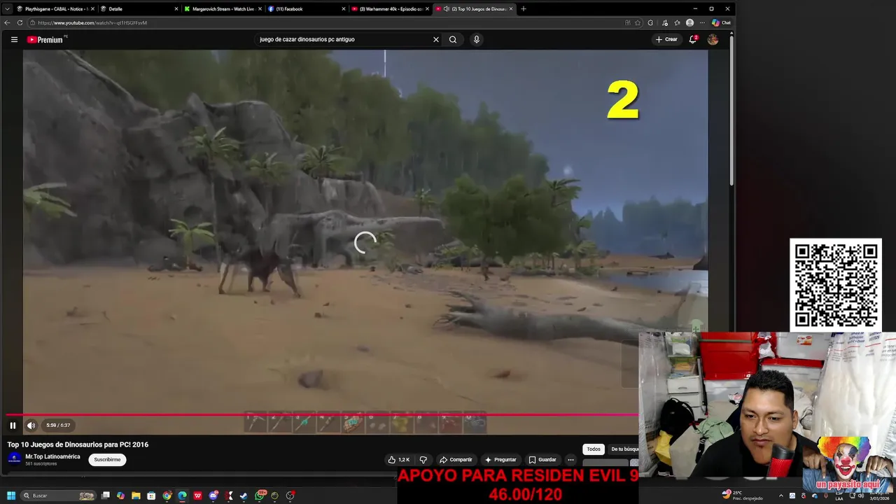
Task: Go to YouTube Premium home logo
Action: (46, 39)
